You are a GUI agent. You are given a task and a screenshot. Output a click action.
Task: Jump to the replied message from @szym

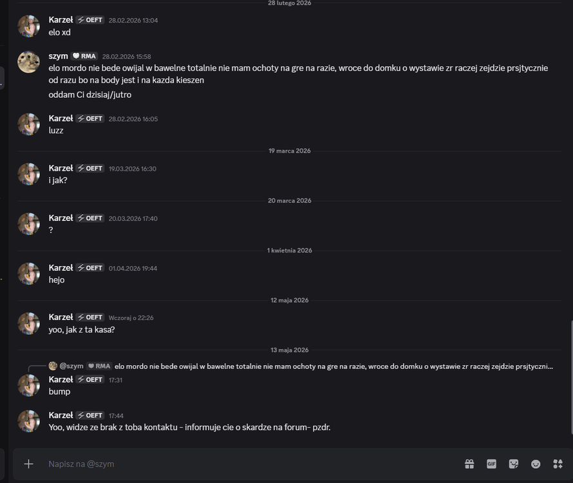click(333, 366)
